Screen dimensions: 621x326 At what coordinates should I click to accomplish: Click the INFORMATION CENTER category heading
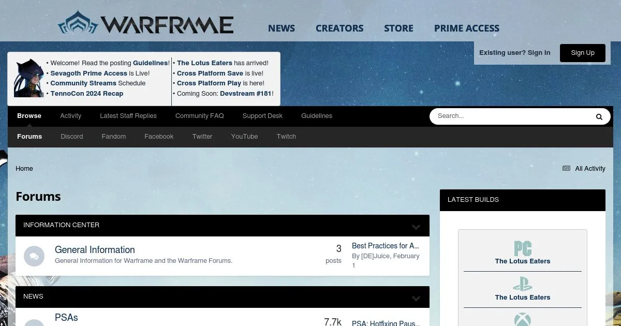[x=61, y=225]
